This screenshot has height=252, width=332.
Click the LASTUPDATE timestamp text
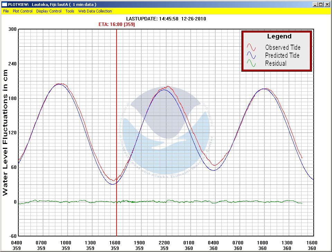coord(166,19)
